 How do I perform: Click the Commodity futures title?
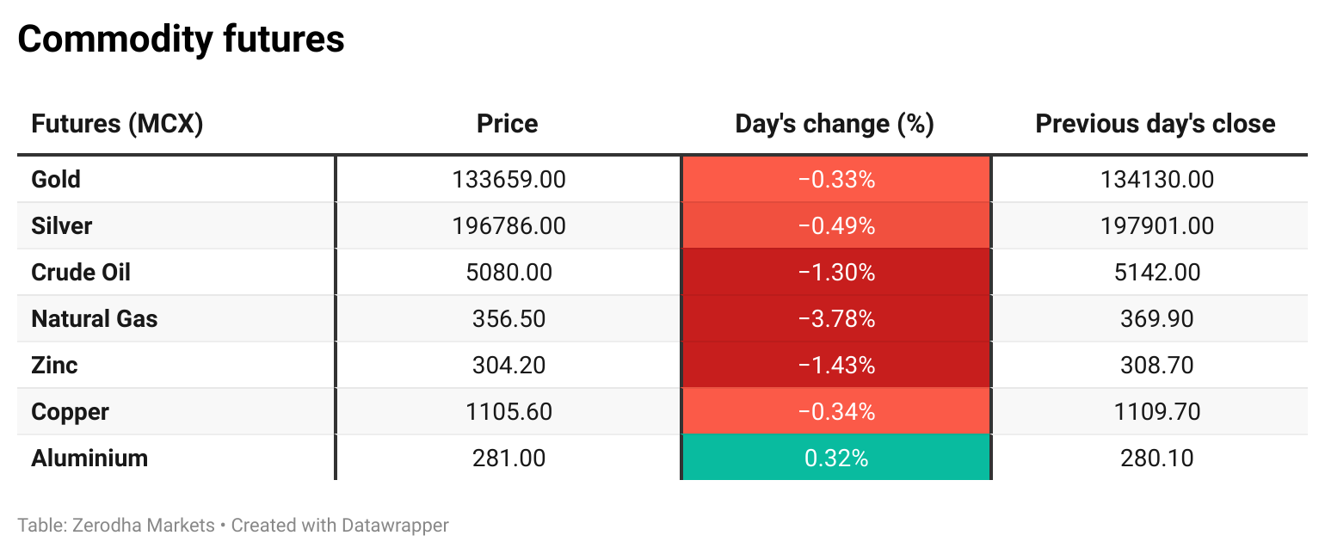coord(182,40)
